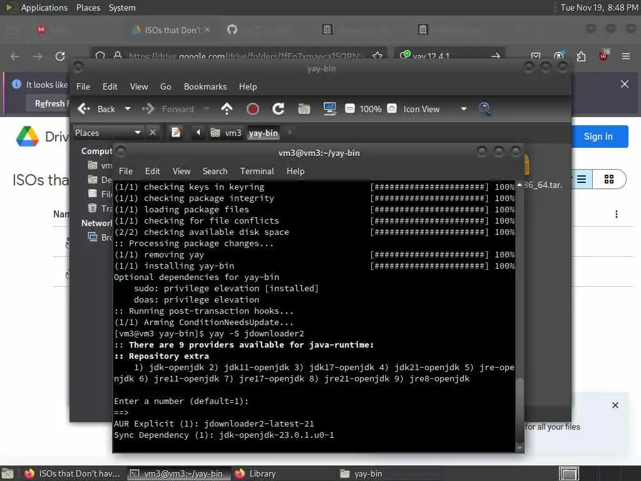Open the Places sidebar dropdown

108,133
